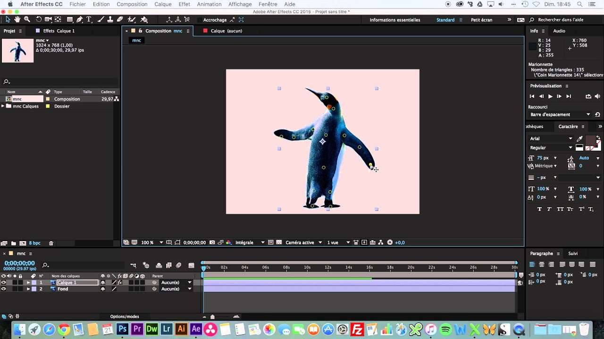Open the Animation menu
Screen dimensions: 604x339
[x=209, y=4]
